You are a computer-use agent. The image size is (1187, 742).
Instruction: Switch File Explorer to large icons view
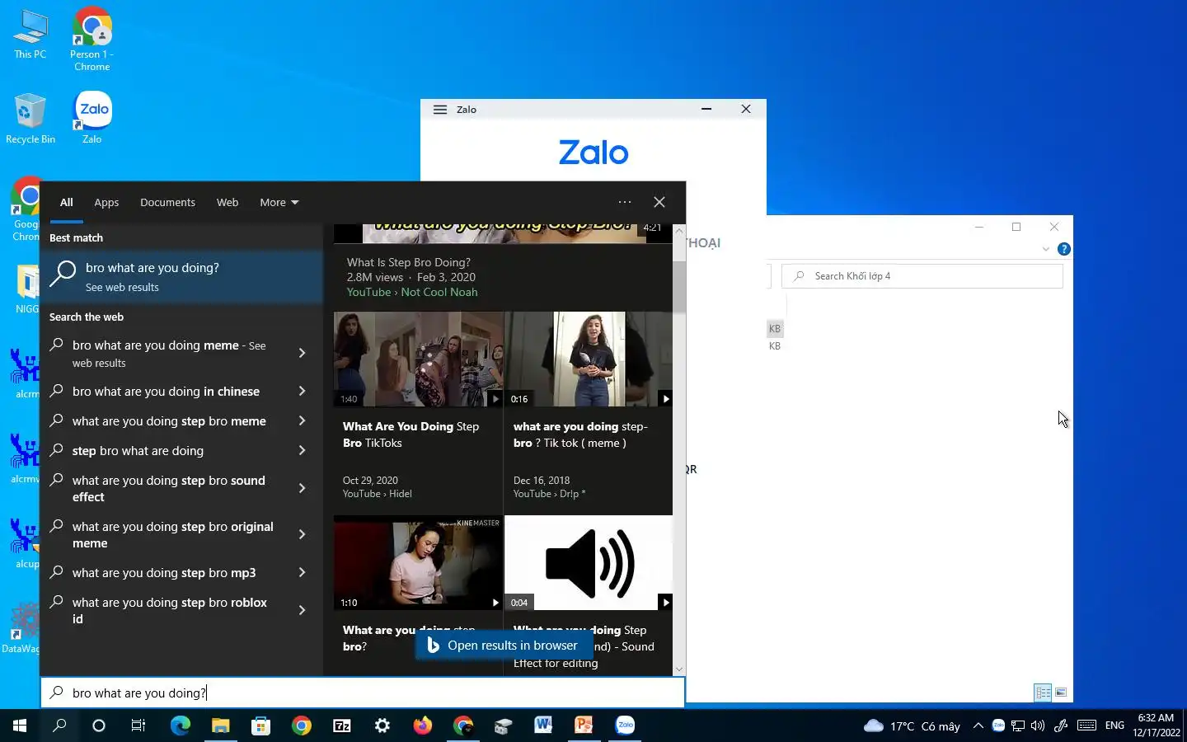point(1061,693)
